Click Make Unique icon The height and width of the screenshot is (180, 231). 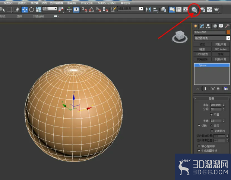point(213,89)
